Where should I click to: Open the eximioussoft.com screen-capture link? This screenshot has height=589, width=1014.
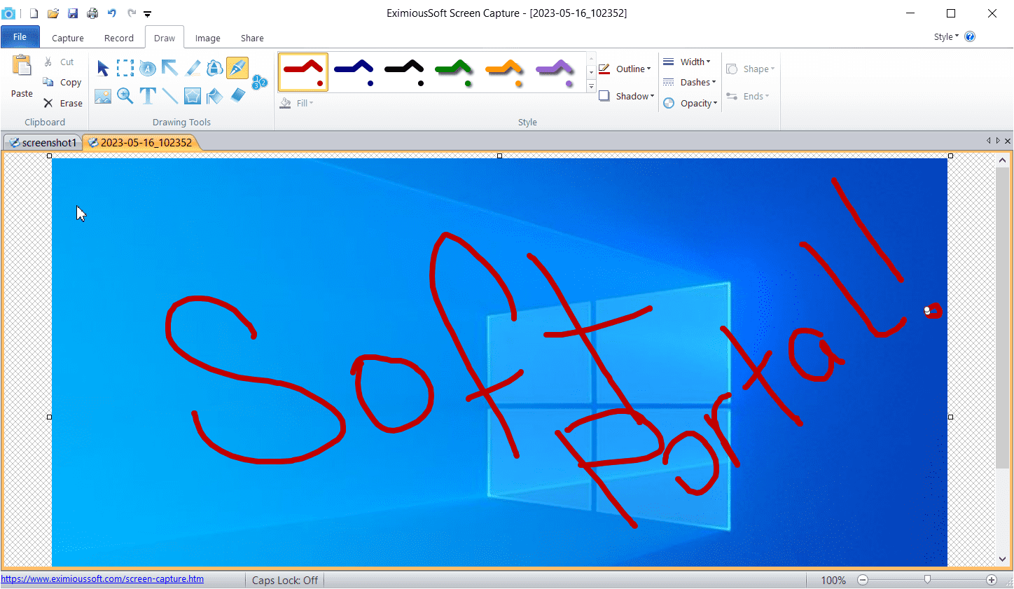[x=102, y=578]
